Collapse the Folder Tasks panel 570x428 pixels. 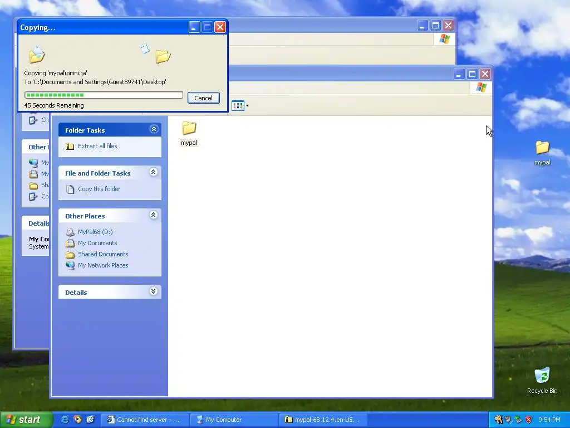(x=154, y=129)
